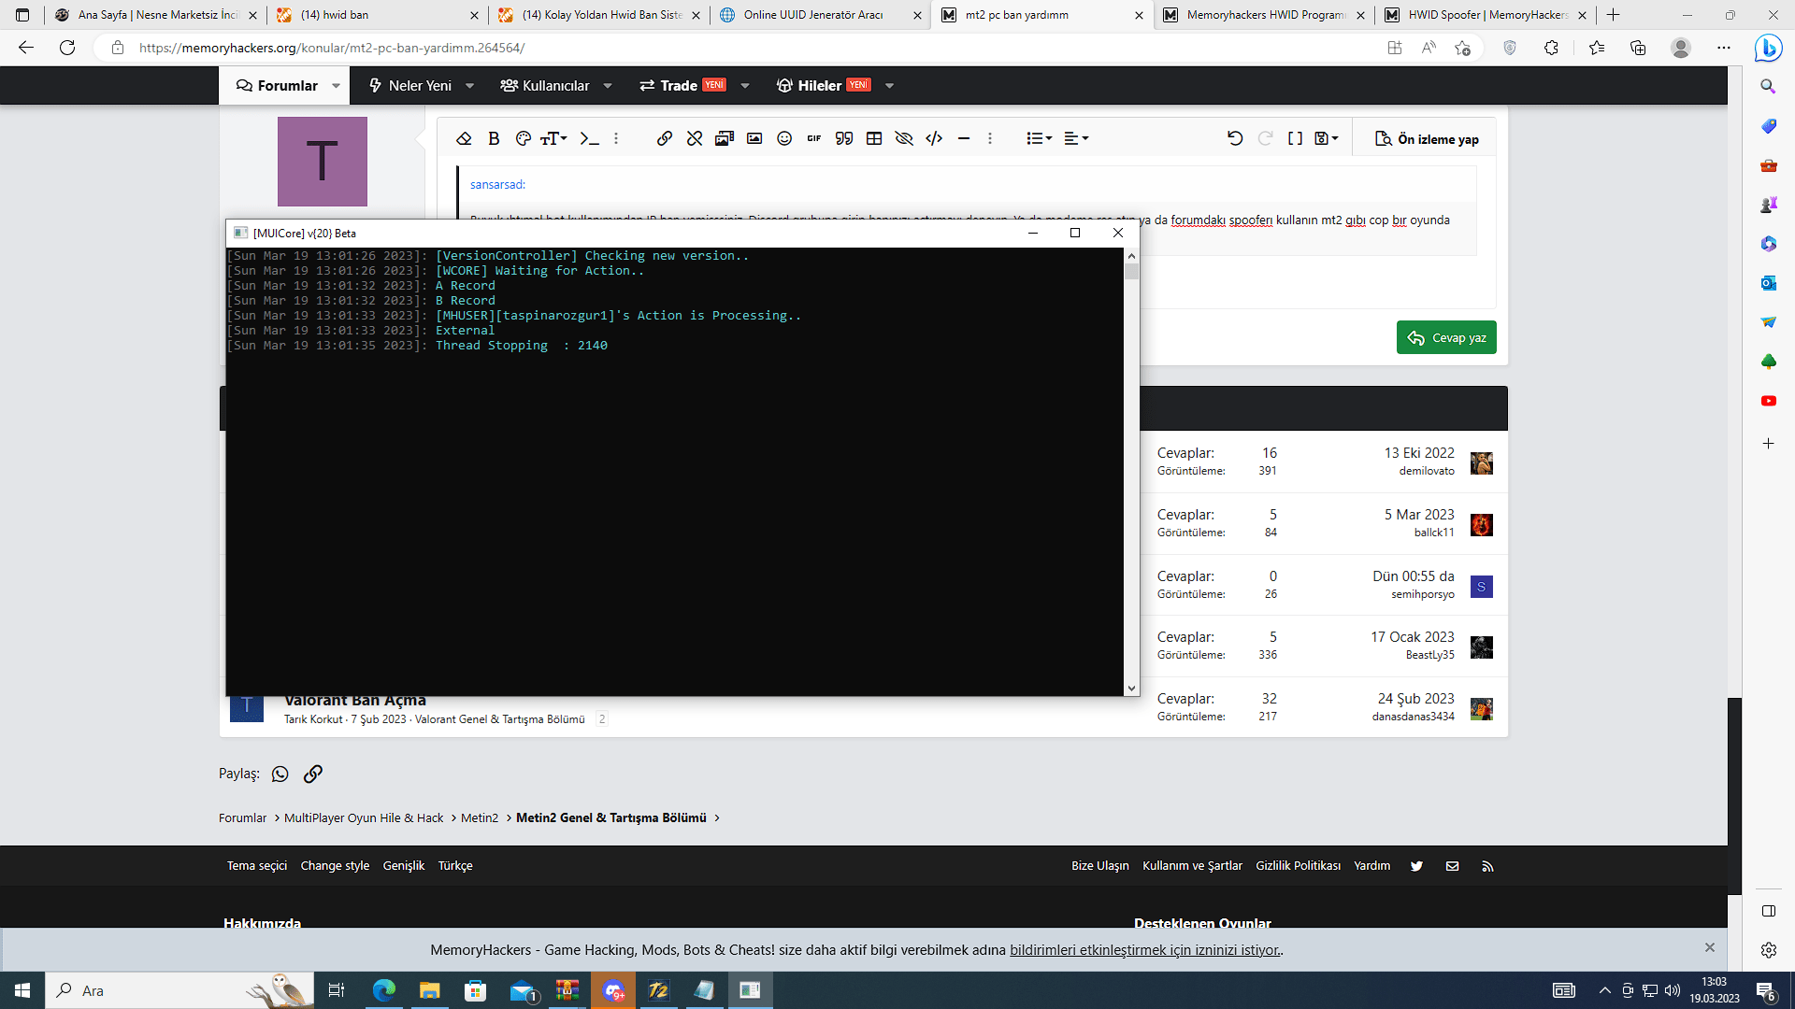The height and width of the screenshot is (1009, 1795).
Task: Open the smiley emoji picker
Action: [x=784, y=138]
